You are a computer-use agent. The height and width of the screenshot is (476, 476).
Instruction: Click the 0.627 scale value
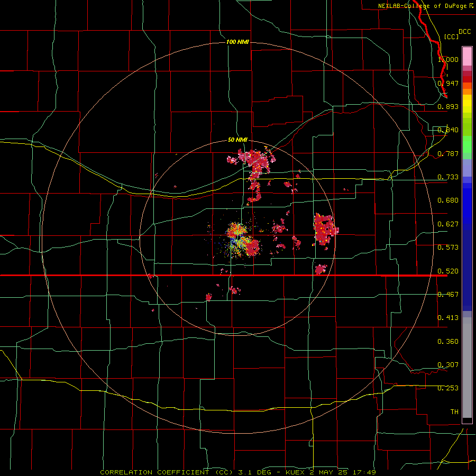(x=448, y=224)
